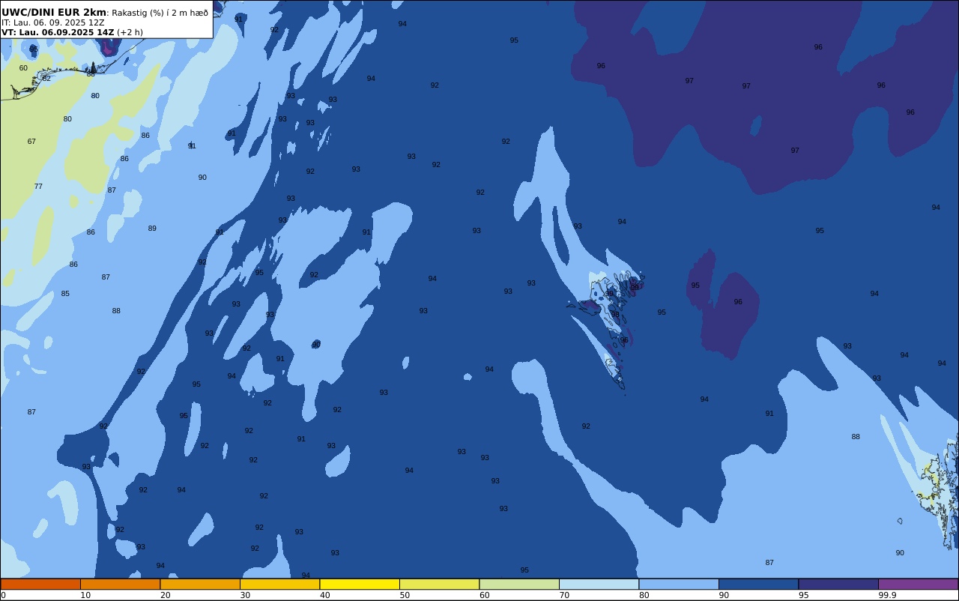959x601 pixels.
Task: Pick the purple above-99.9 legend swatch
Action: point(918,584)
